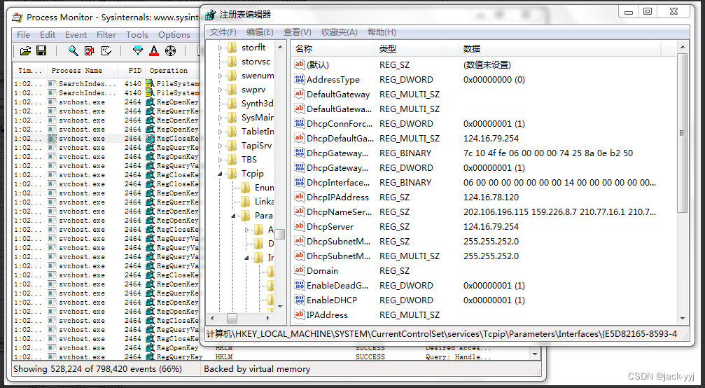Click the DhcpIPAddress string value icon

click(x=300, y=197)
